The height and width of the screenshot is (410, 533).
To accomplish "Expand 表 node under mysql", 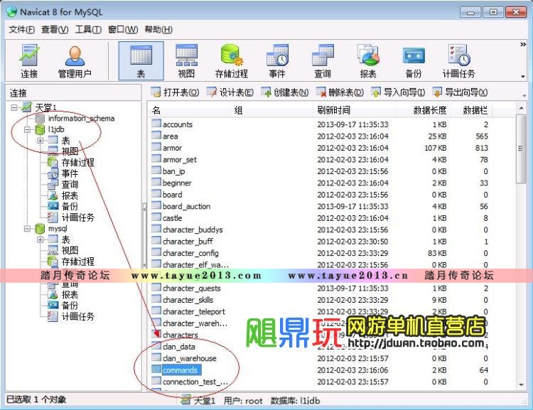I will point(40,239).
